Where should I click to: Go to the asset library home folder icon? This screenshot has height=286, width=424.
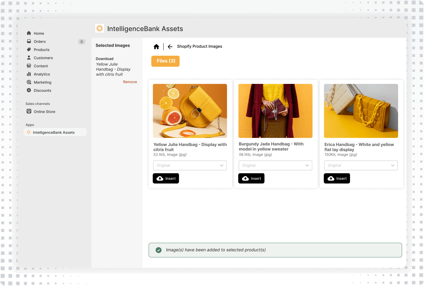[156, 47]
